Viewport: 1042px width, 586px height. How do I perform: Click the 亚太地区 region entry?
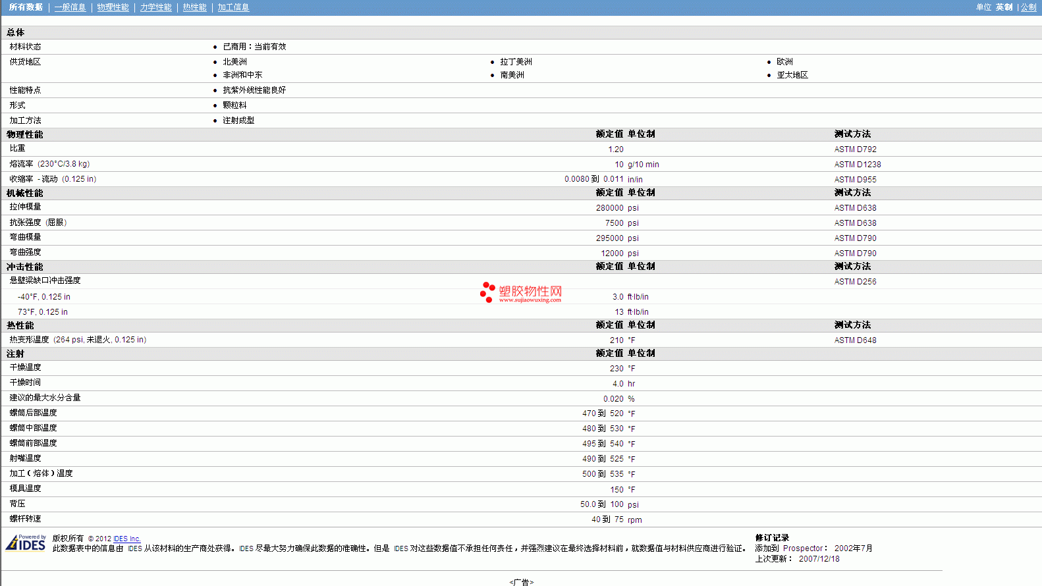click(792, 75)
